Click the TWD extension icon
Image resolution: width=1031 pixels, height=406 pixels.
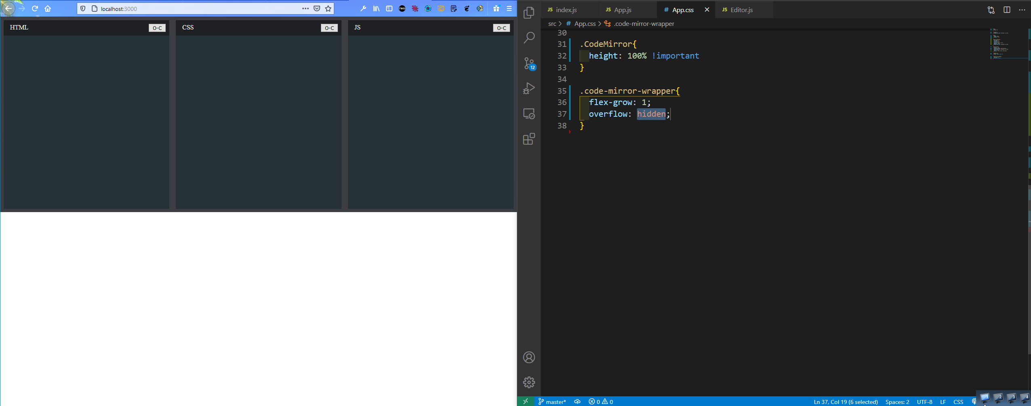coord(402,8)
